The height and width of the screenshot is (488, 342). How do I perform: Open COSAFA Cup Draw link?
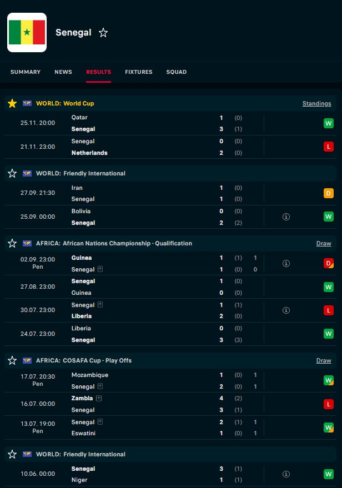click(x=324, y=360)
